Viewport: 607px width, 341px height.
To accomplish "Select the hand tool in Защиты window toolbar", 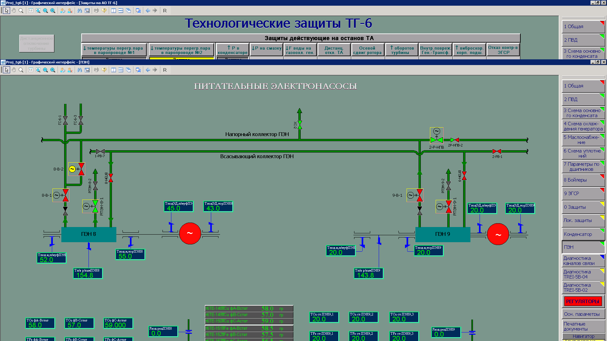I will [14, 10].
